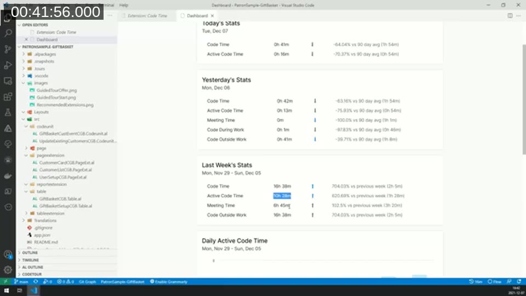
Task: Select the Dashboard tab
Action: (197, 16)
